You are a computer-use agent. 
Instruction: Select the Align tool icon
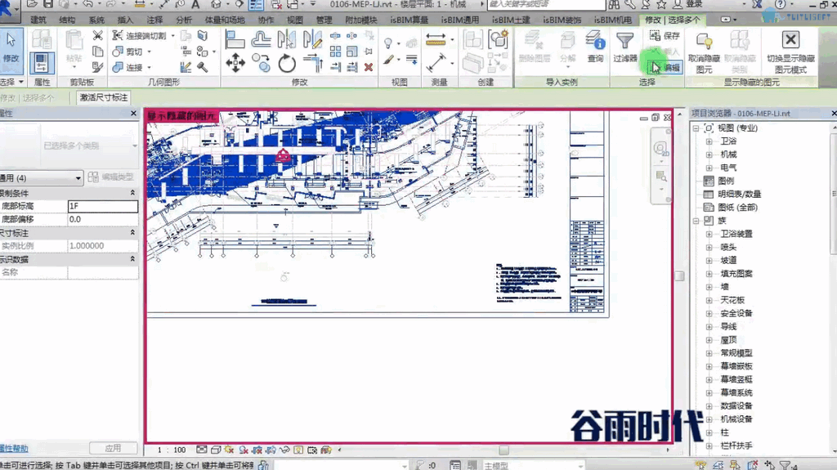(235, 39)
